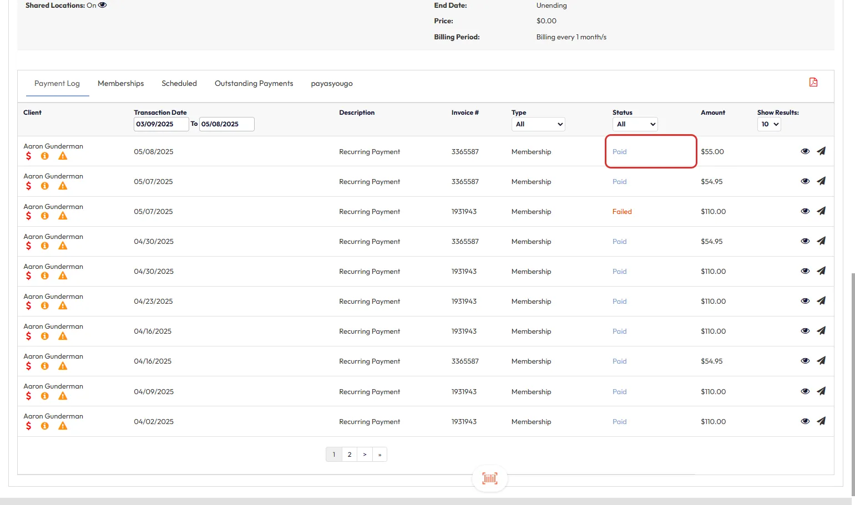The width and height of the screenshot is (855, 505).
Task: Switch to the Memberships tab
Action: tap(120, 84)
